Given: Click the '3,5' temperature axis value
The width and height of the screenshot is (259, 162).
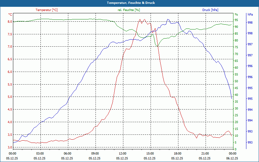Looking at the screenshot, I should tap(10, 134).
